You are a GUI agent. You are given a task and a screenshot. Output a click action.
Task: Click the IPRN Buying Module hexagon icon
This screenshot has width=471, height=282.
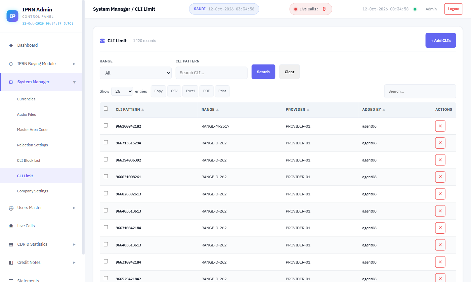pyautogui.click(x=11, y=64)
